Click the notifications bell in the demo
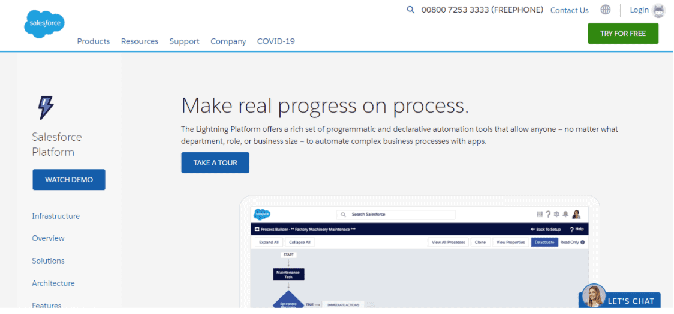 (565, 214)
